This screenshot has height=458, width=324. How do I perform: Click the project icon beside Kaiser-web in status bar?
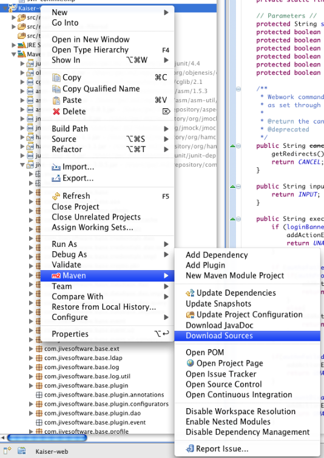click(22, 451)
